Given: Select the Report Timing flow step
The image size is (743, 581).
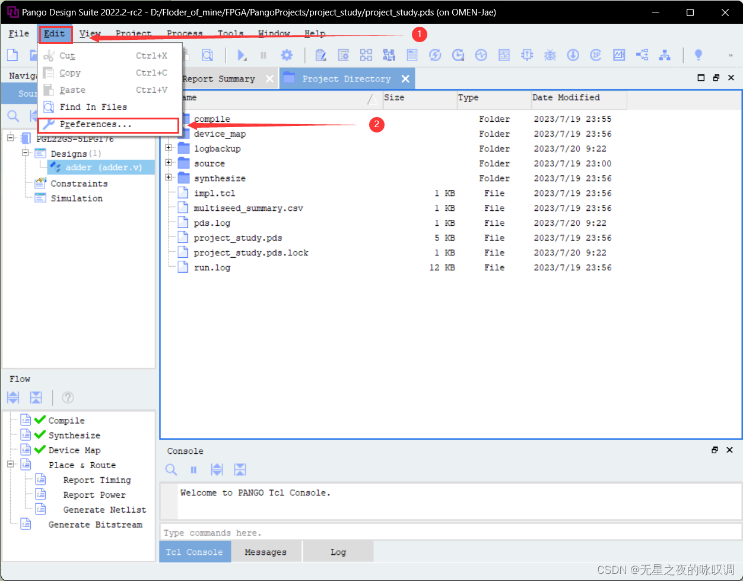Looking at the screenshot, I should click(97, 480).
